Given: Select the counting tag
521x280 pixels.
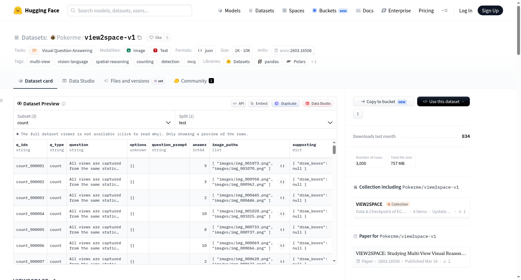Looking at the screenshot, I should coord(145,61).
